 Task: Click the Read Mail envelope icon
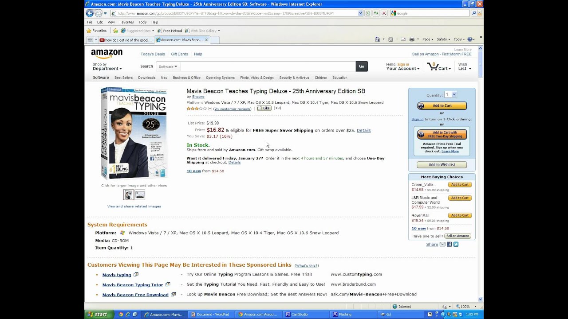click(403, 39)
